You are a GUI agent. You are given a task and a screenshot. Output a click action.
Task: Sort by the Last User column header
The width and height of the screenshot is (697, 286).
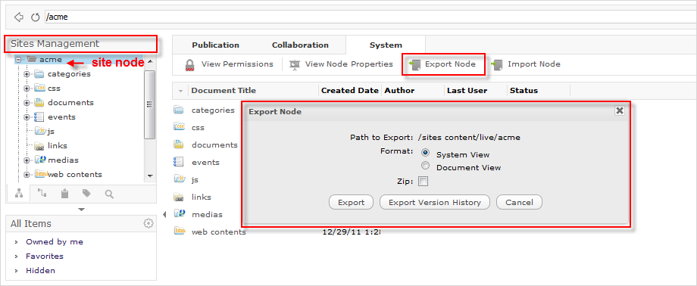(x=467, y=91)
